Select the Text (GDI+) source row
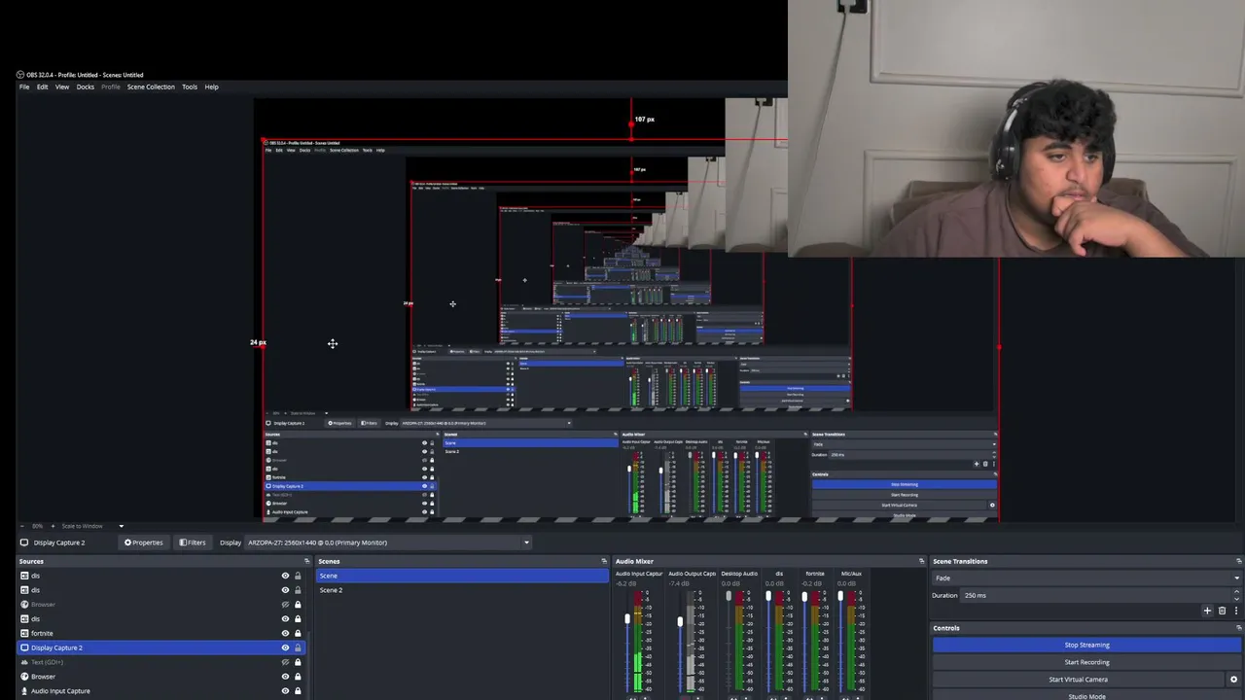1245x700 pixels. 162,662
